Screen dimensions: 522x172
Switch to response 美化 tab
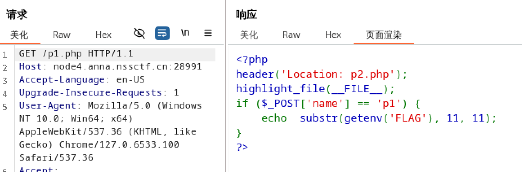point(249,35)
